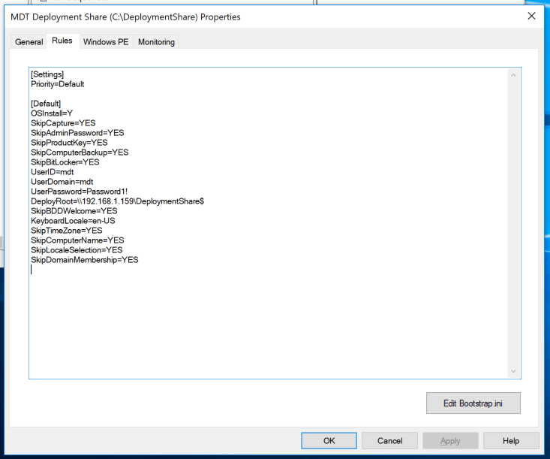Image resolution: width=550 pixels, height=459 pixels.
Task: Click the [Settings] line in rules text
Action: (47, 74)
